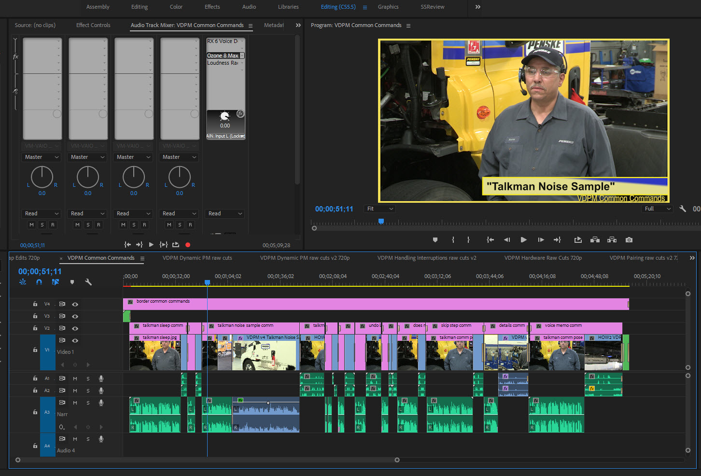Open the first mixer track Read automation dropdown
Screen dimensions: 701x476
click(42, 213)
